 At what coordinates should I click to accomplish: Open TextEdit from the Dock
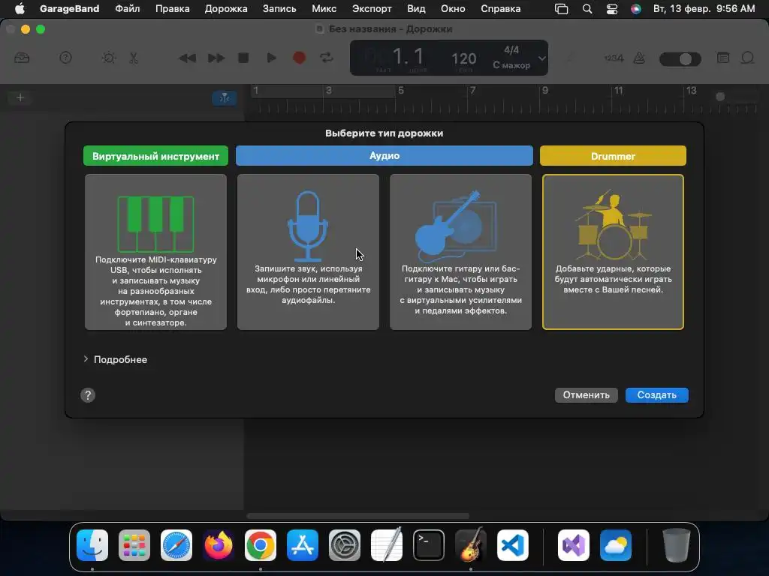[387, 545]
